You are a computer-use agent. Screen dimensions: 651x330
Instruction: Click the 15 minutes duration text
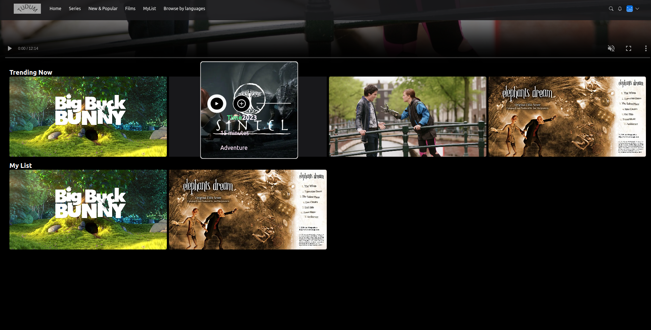(x=234, y=133)
